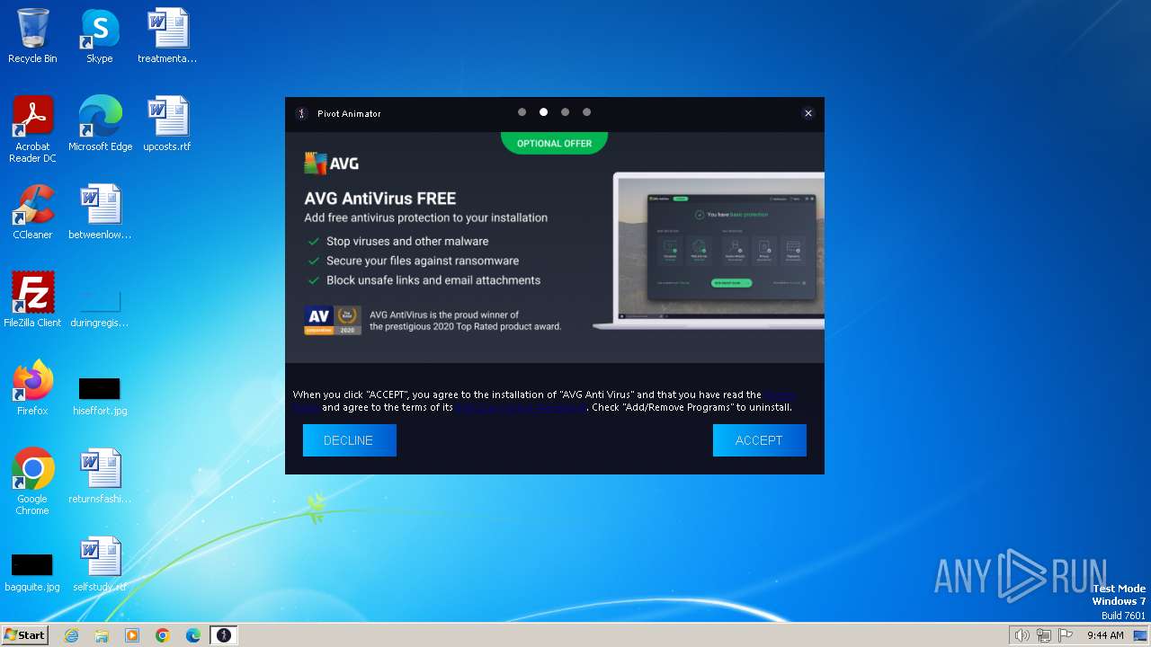Screen dimensions: 1151x647
Task: Launch Skype from the desktop
Action: click(100, 36)
